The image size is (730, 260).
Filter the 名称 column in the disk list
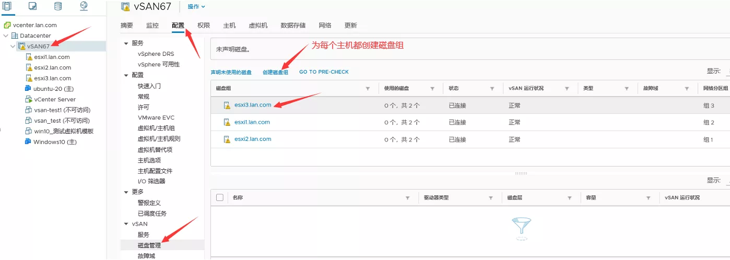407,198
